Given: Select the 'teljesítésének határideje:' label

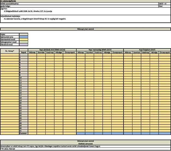Looking at the screenshot, I should pos(10,16).
